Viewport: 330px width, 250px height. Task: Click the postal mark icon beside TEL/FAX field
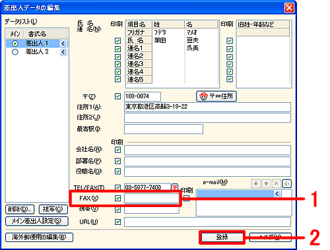[175, 187]
